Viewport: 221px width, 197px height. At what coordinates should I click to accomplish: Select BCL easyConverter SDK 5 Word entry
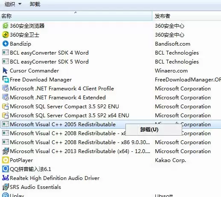pos(49,62)
